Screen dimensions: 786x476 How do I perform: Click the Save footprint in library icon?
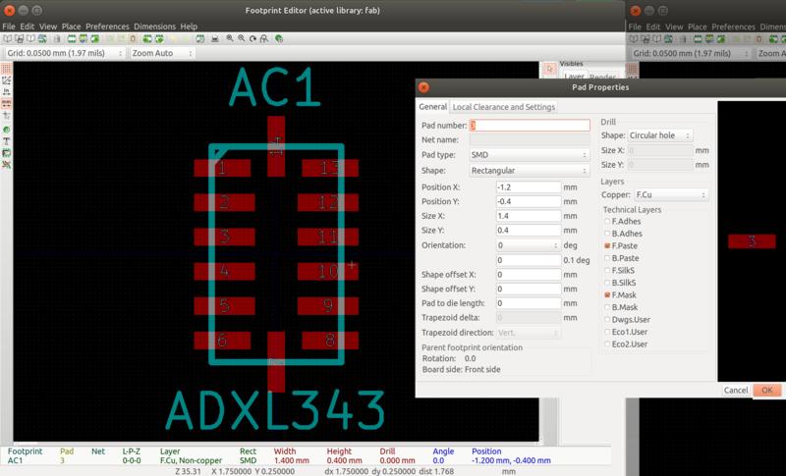(19, 38)
